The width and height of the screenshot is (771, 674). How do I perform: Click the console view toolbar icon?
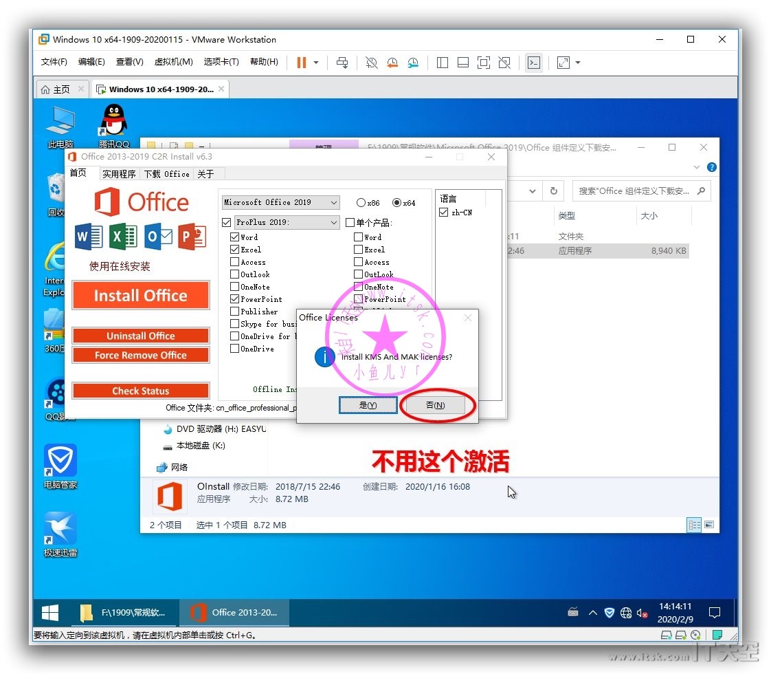tap(533, 63)
